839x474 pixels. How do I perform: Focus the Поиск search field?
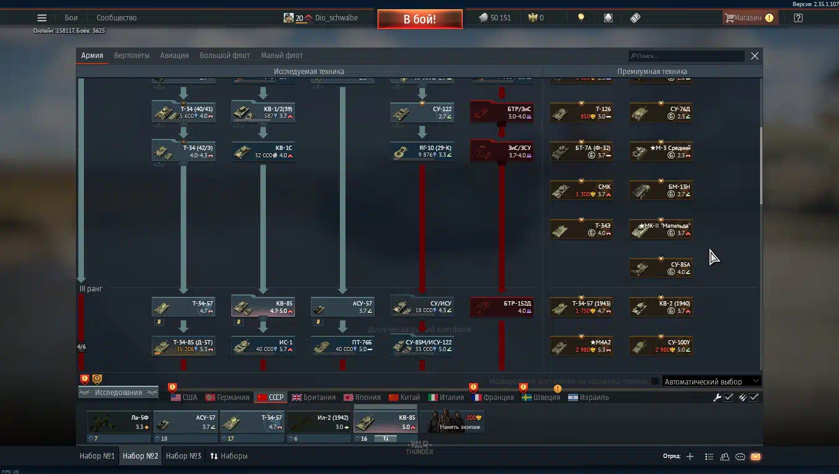(686, 56)
